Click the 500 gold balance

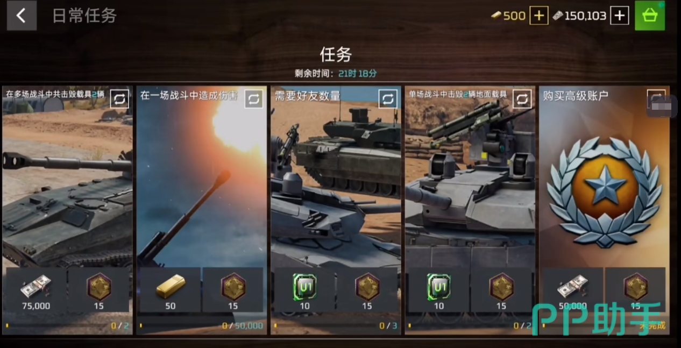coord(508,16)
